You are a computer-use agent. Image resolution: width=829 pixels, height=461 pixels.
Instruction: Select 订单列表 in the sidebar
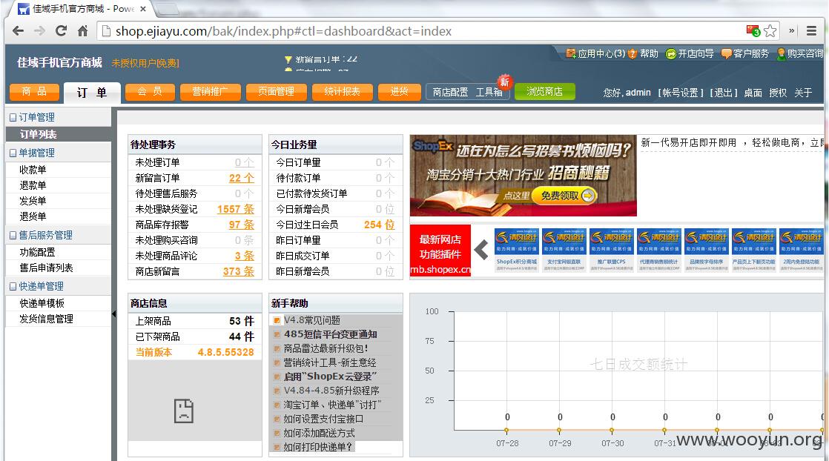click(x=58, y=134)
